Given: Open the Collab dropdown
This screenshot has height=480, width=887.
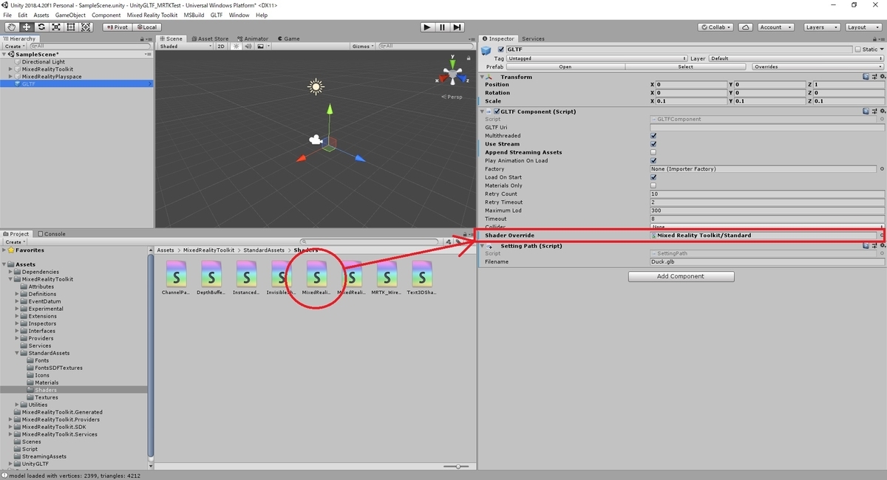Looking at the screenshot, I should (x=716, y=27).
